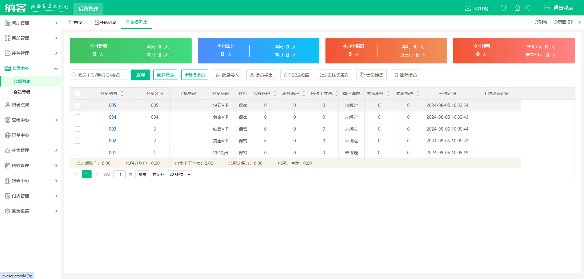
Task: Open member card number 004 link
Action: point(113,117)
